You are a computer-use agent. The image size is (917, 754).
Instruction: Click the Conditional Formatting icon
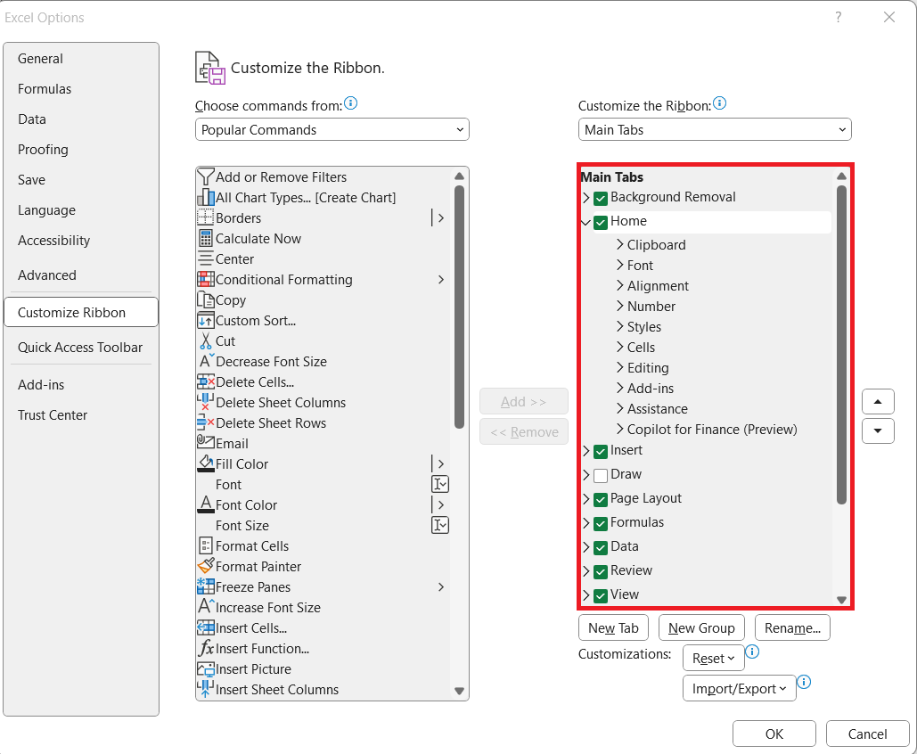(205, 279)
